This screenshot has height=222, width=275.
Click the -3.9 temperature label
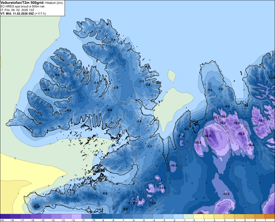(x=116, y=88)
